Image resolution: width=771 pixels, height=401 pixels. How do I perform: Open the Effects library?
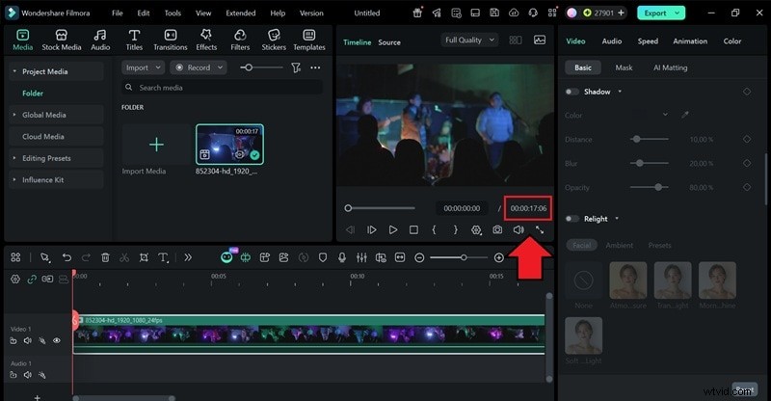point(206,40)
